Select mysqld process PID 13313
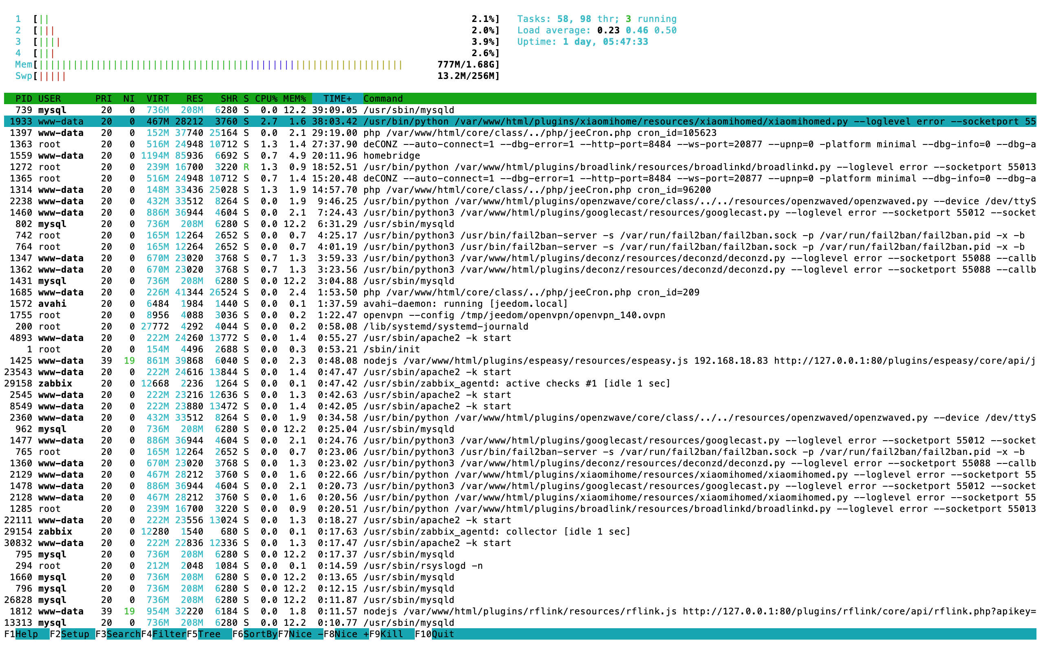1043x651 pixels. tap(520, 623)
